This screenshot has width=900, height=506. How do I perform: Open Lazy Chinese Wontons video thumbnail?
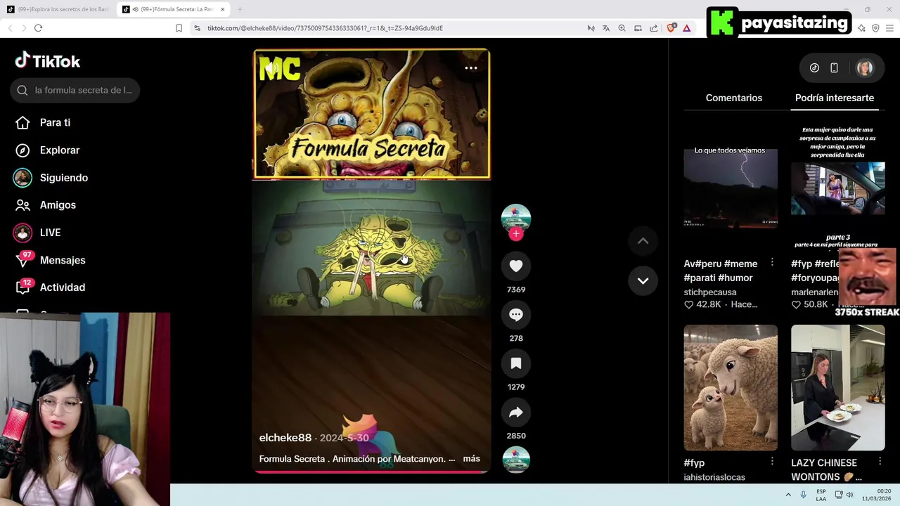(x=837, y=387)
